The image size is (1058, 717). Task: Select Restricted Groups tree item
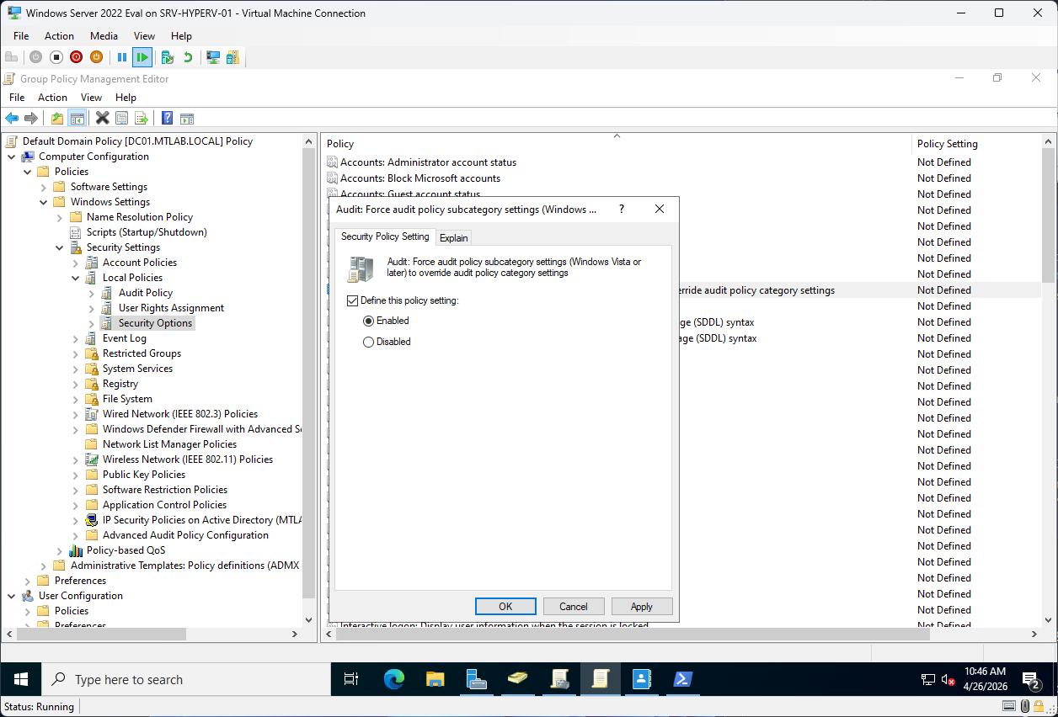pos(142,353)
